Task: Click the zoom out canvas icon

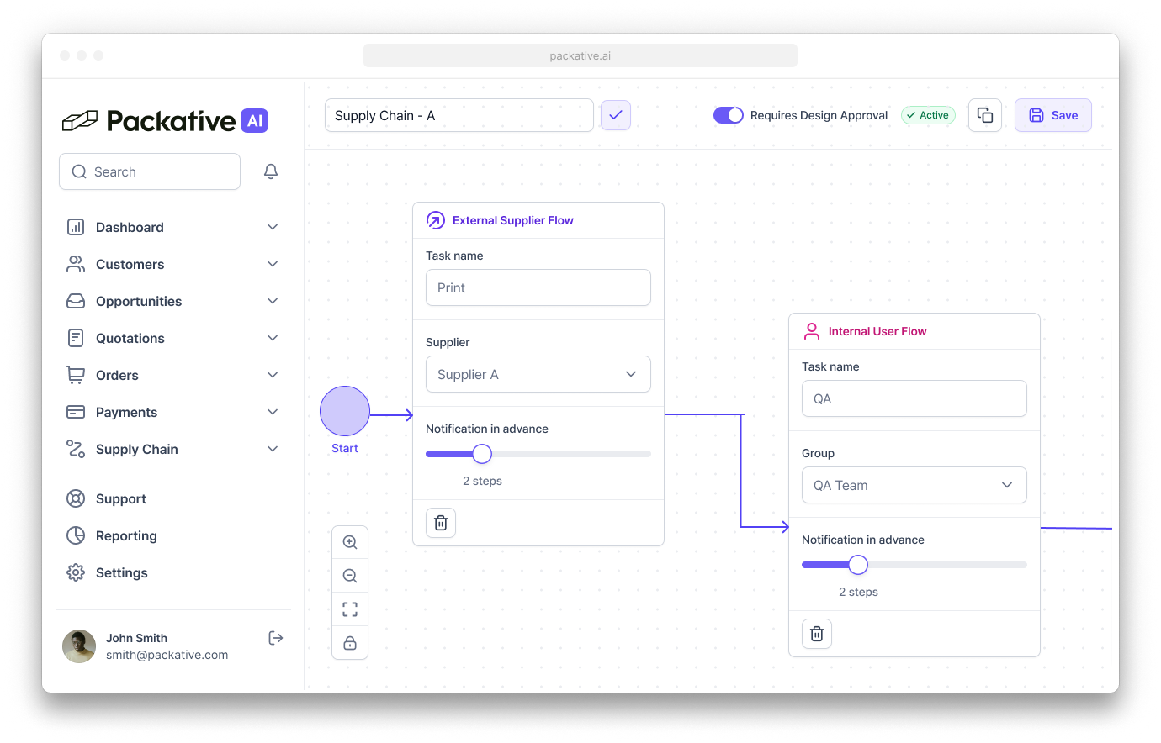Action: pos(350,576)
